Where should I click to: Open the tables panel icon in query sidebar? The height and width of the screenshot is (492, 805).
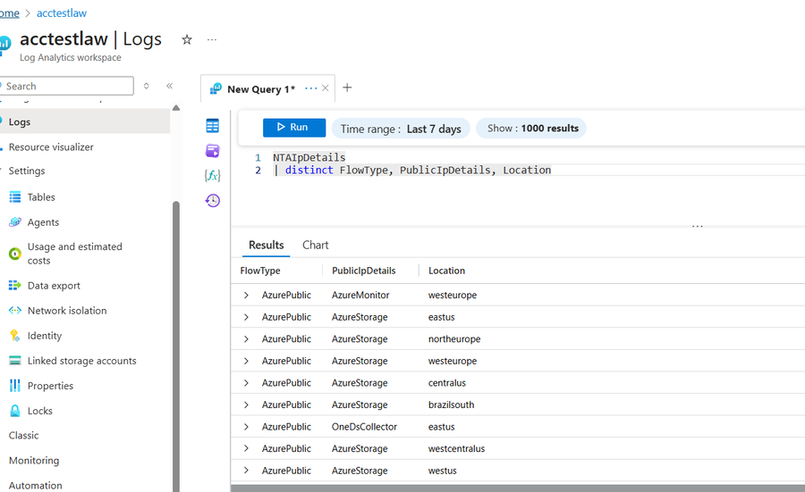pyautogui.click(x=213, y=126)
